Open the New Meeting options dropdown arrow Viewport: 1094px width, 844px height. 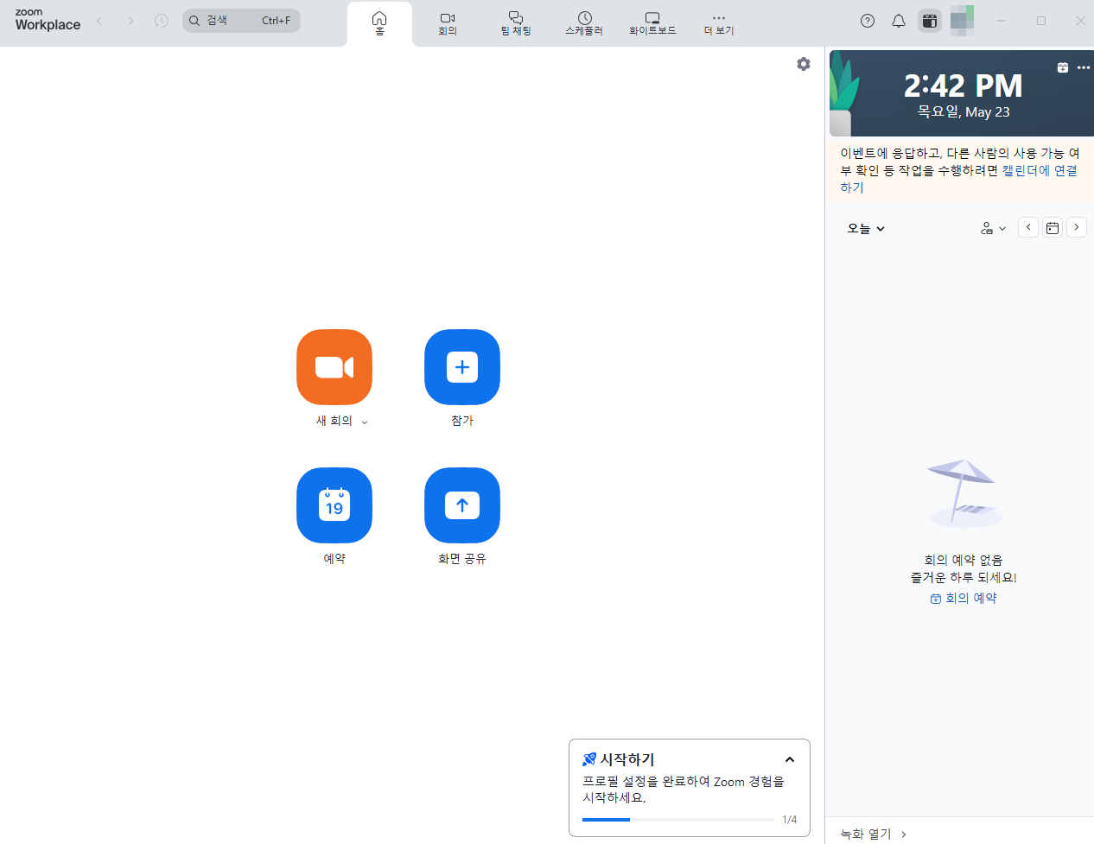(364, 422)
